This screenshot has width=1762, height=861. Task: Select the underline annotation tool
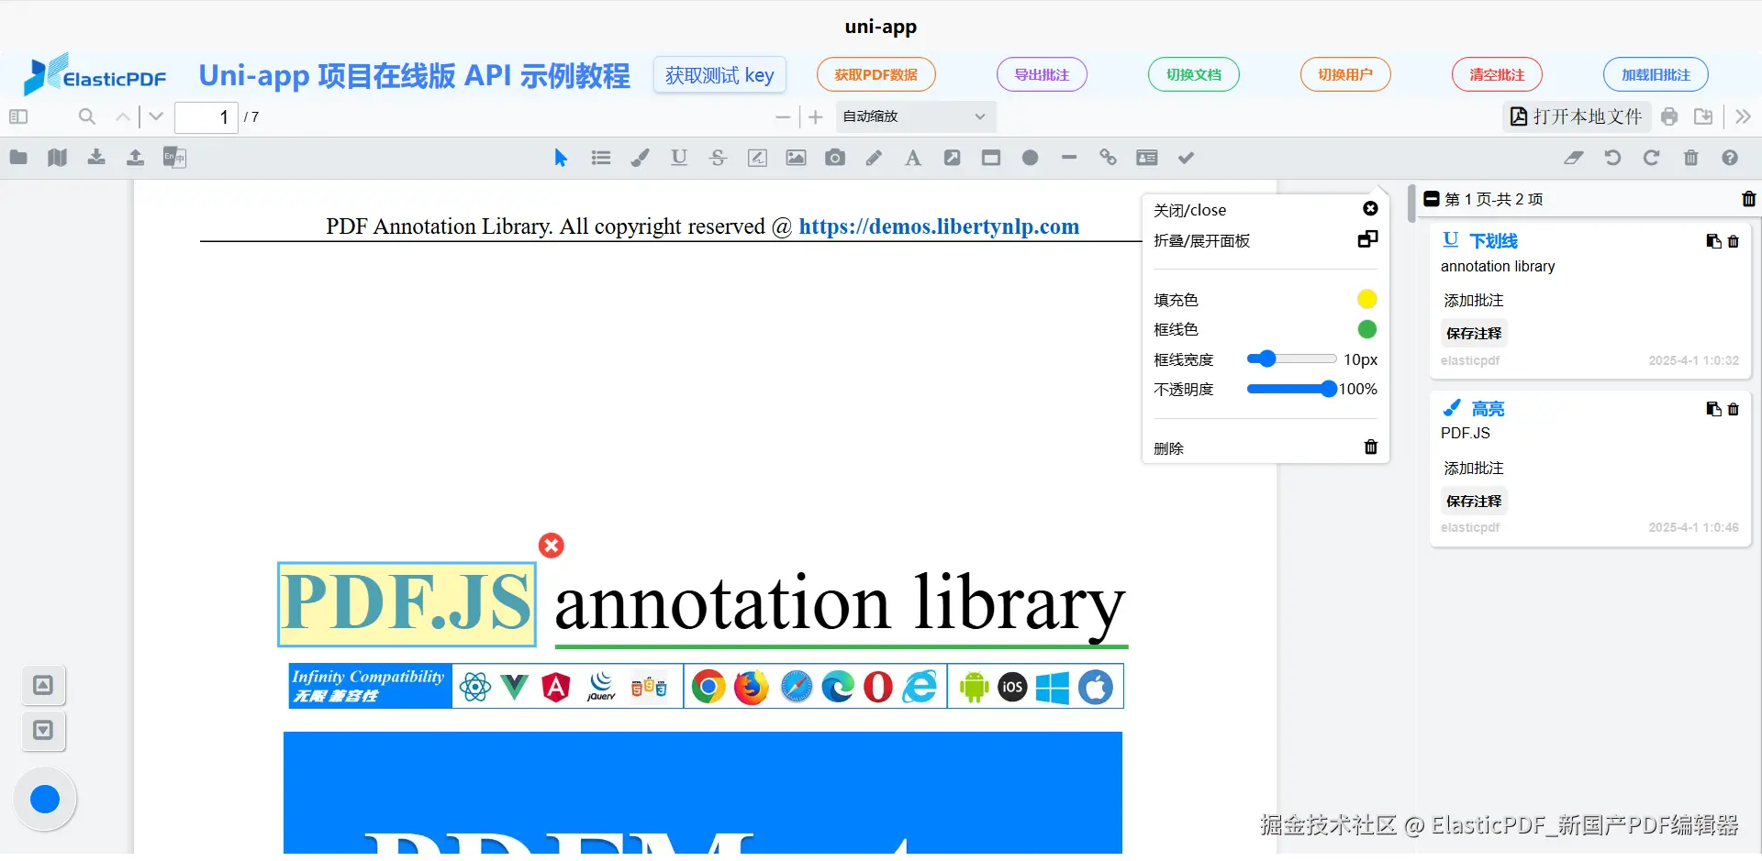(x=679, y=158)
